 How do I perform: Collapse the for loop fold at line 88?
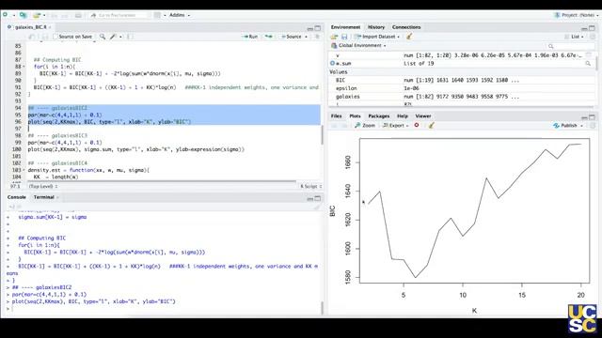coord(24,67)
